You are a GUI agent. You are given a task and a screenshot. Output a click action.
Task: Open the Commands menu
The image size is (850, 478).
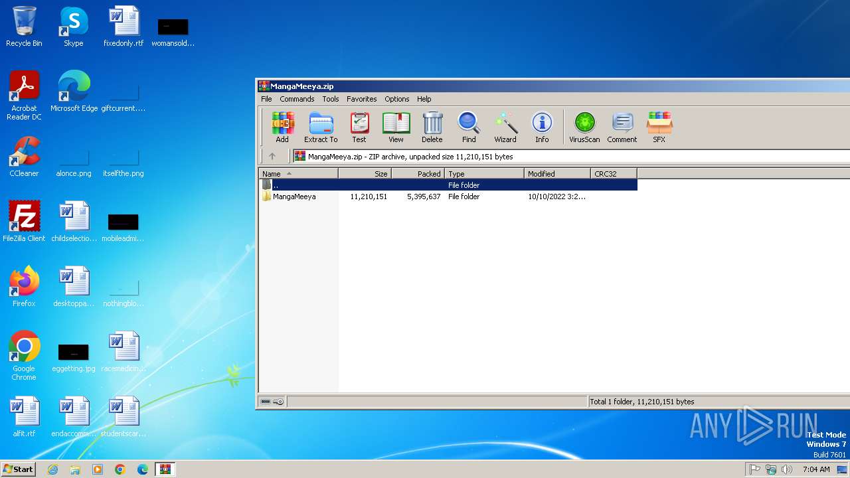tap(297, 99)
